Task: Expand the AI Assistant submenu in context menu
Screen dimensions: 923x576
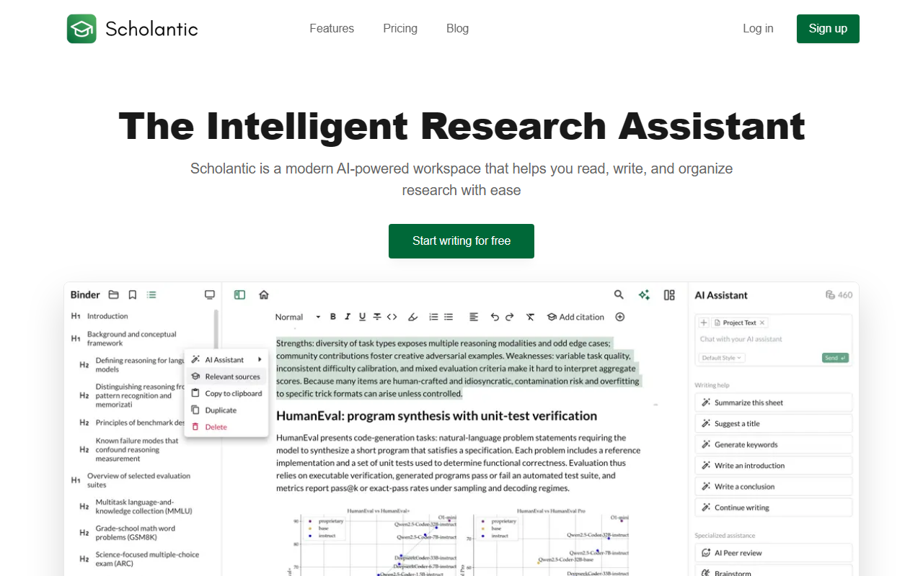Action: [x=227, y=359]
